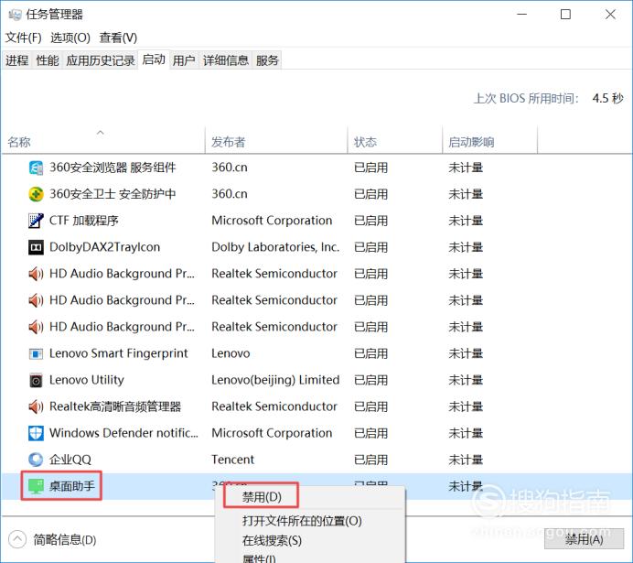The height and width of the screenshot is (563, 633).
Task: Select the 企业QQ entry
Action: point(70,460)
